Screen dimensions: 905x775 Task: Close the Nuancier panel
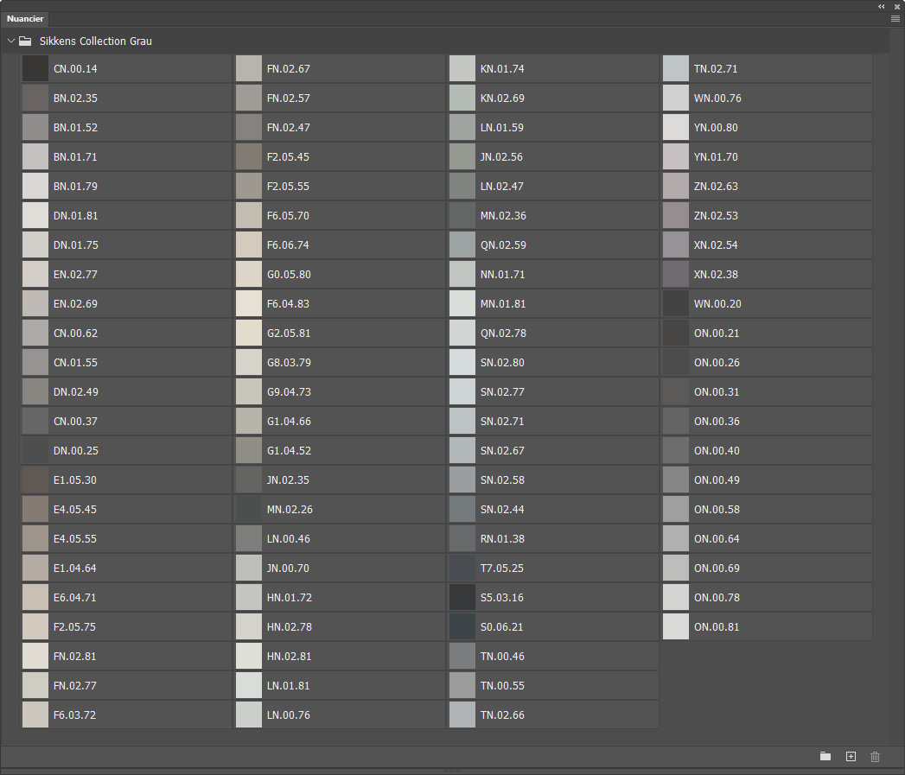897,6
